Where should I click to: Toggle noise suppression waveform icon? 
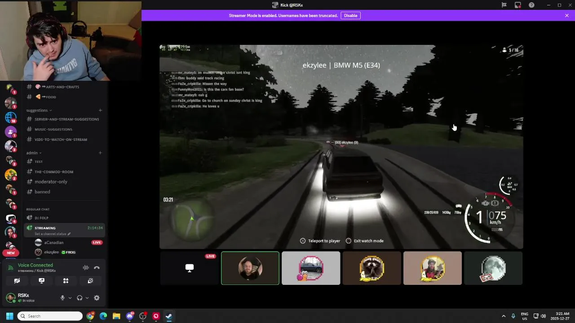(85, 268)
